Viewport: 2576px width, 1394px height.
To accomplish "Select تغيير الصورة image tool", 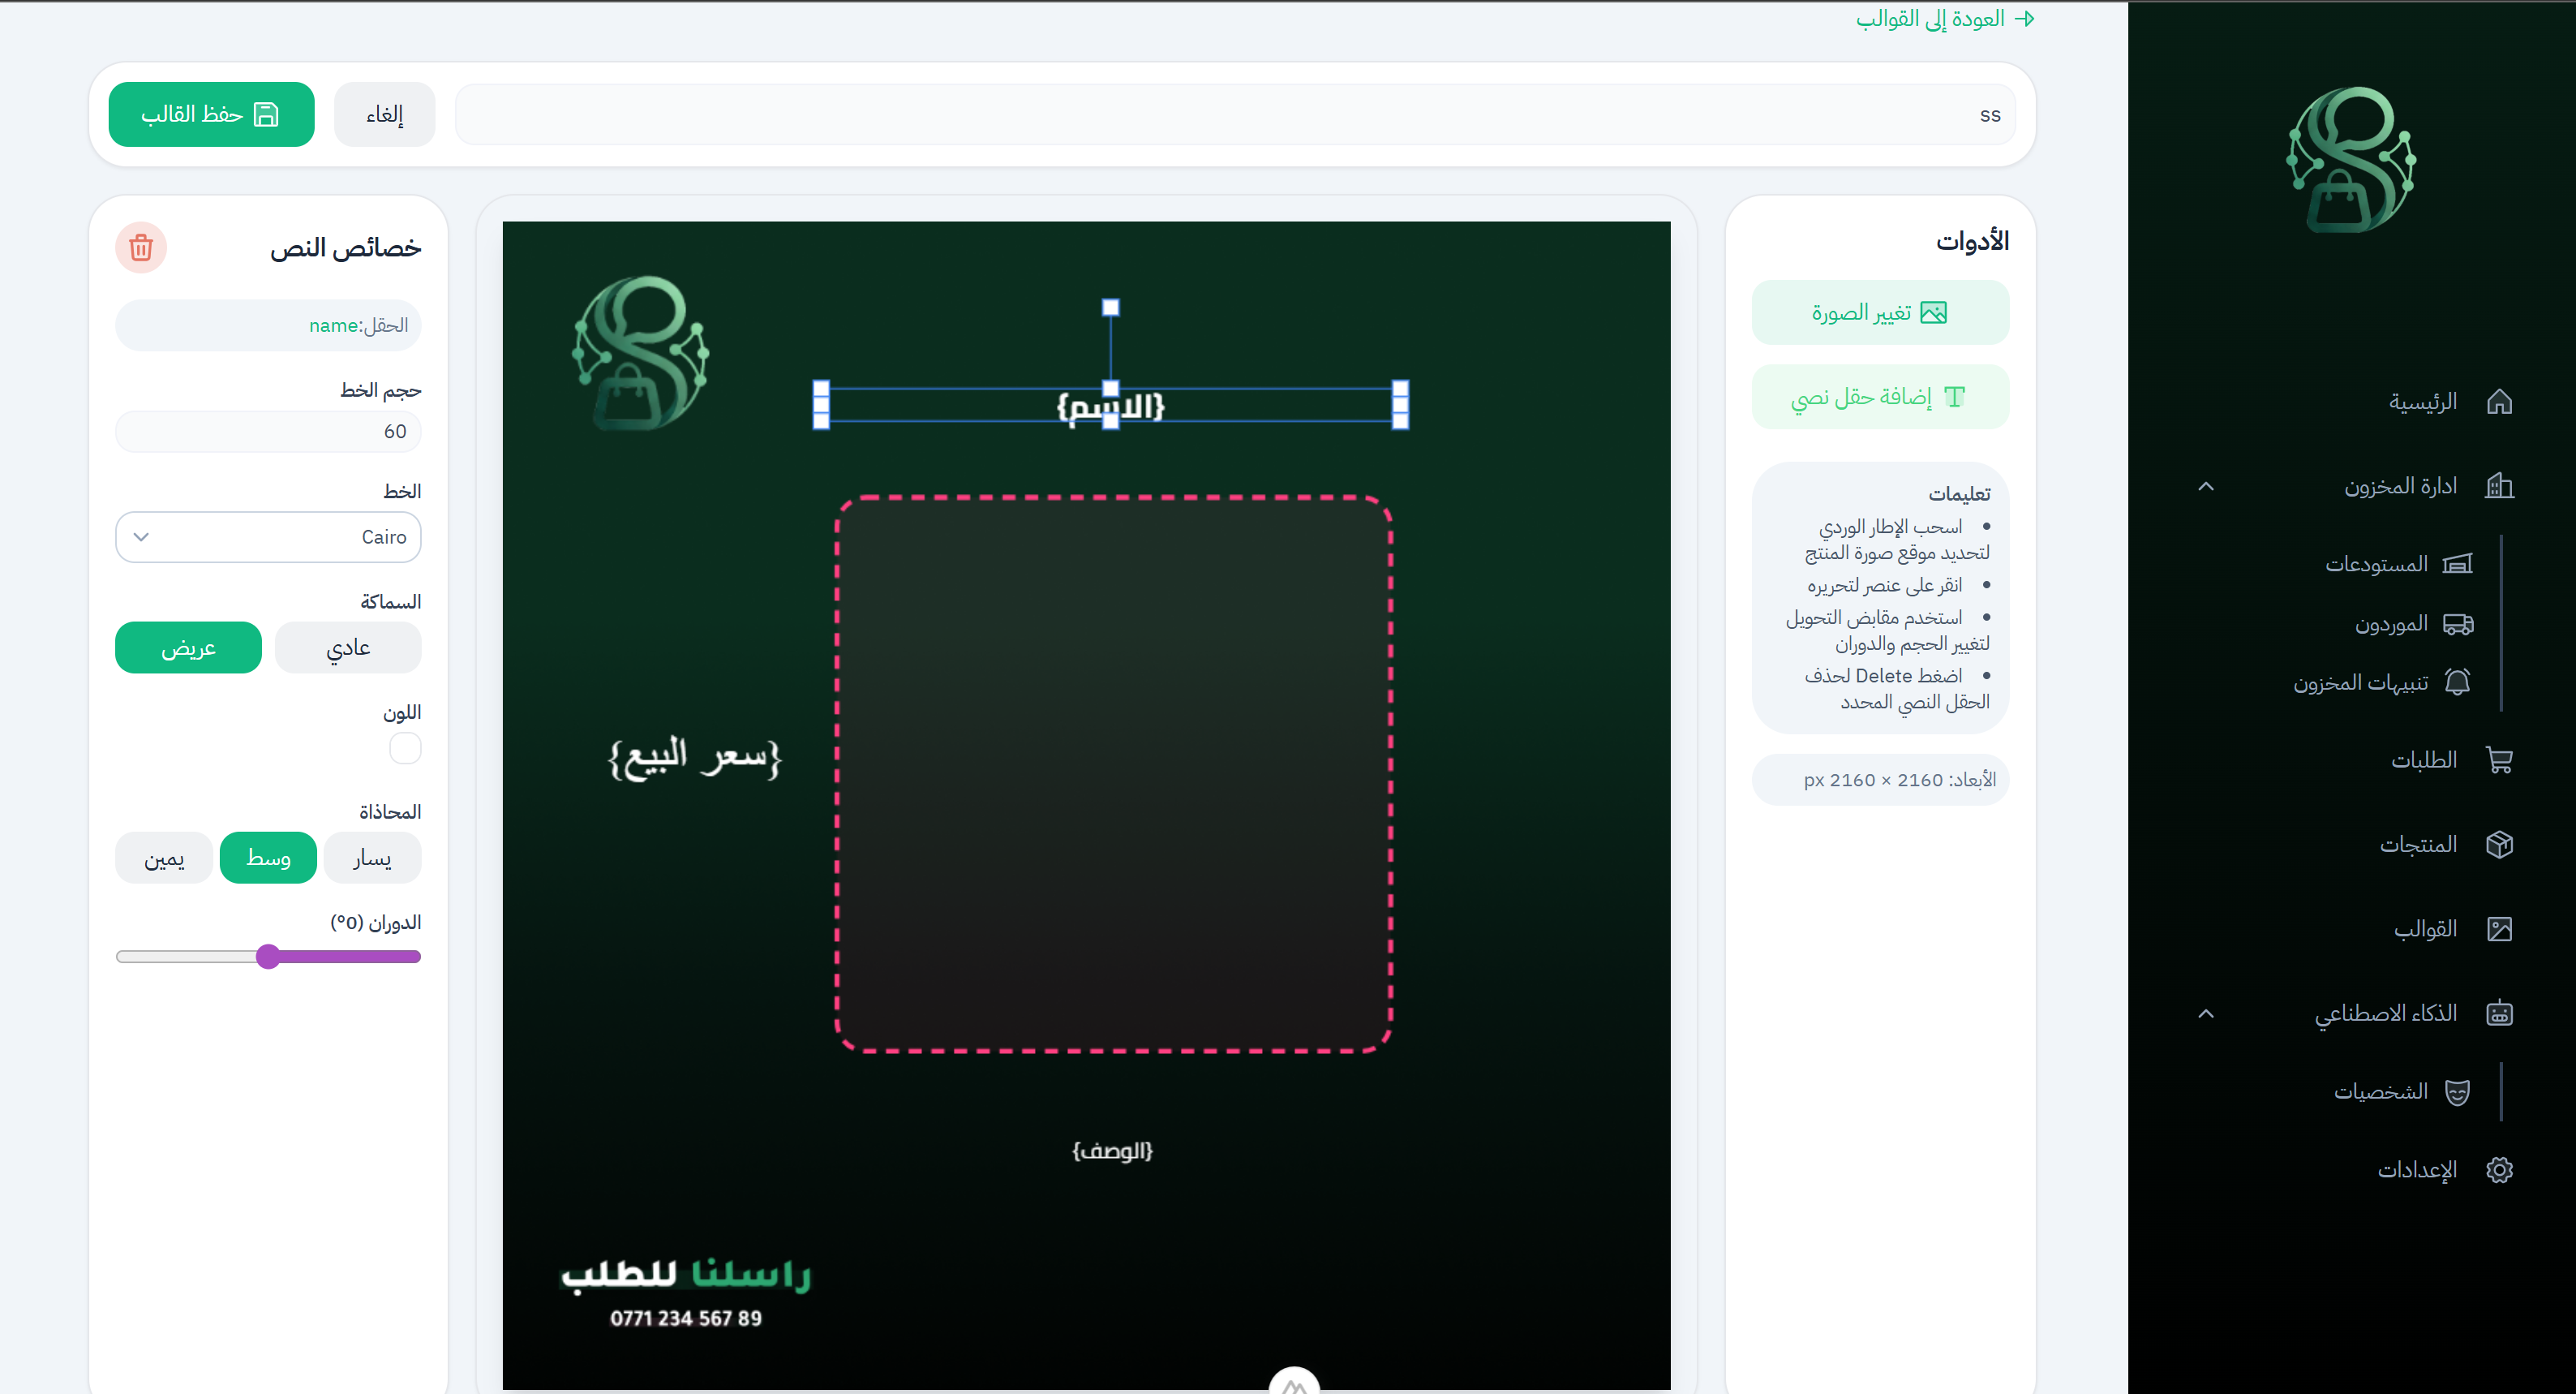I will point(1879,312).
